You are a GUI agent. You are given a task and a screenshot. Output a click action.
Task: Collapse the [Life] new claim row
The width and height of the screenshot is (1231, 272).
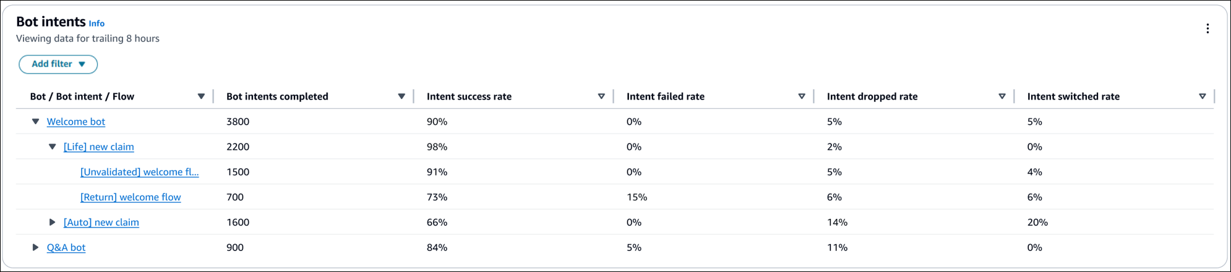click(x=53, y=147)
